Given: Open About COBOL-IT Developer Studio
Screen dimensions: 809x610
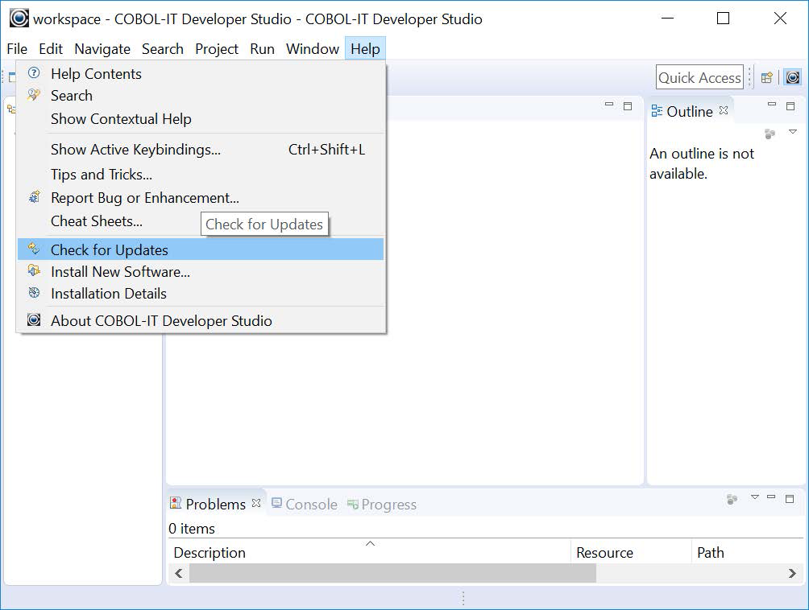Looking at the screenshot, I should click(x=161, y=320).
